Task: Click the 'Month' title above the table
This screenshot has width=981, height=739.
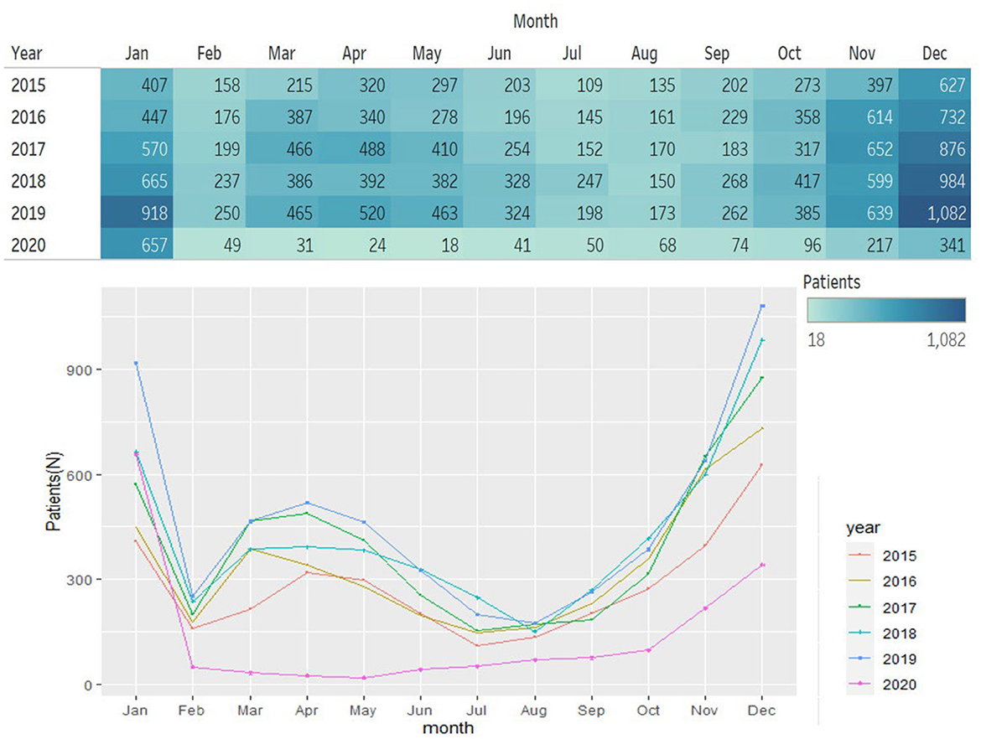Action: 535,21
